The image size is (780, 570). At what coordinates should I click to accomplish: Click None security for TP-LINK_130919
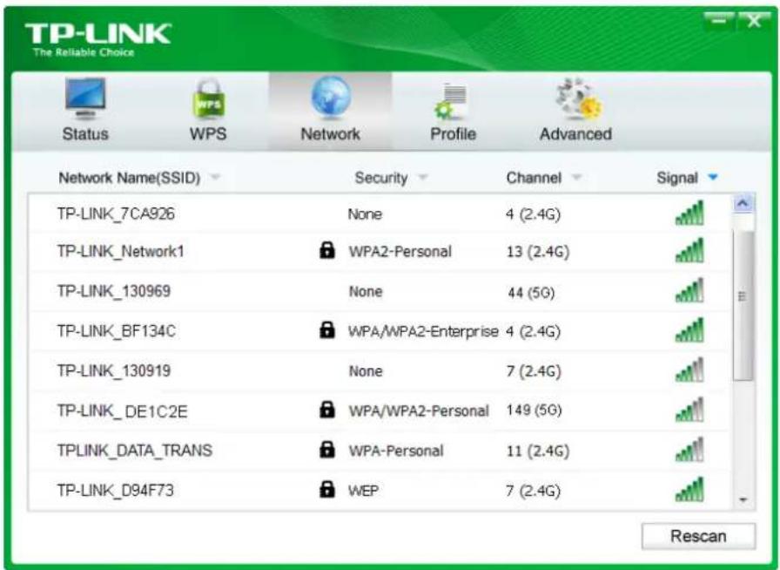(366, 371)
